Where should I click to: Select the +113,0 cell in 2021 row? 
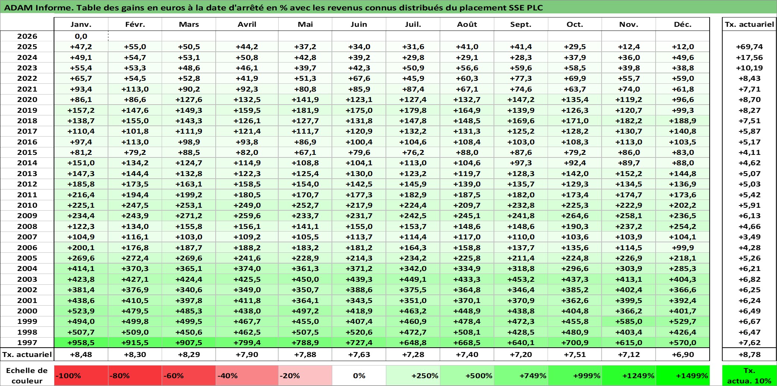tap(135, 89)
